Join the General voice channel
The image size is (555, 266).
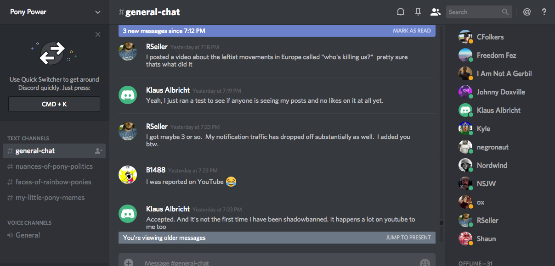[x=28, y=235]
